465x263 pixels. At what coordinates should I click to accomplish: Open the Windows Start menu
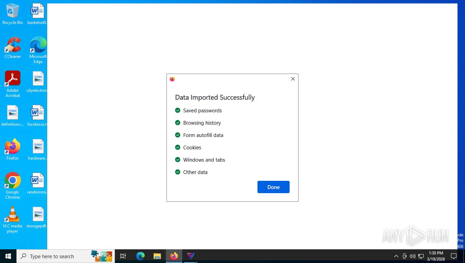8,256
